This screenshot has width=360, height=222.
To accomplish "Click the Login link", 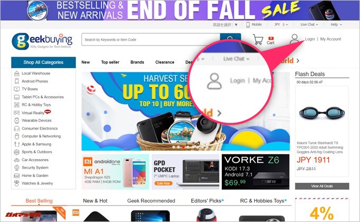I will (310, 39).
